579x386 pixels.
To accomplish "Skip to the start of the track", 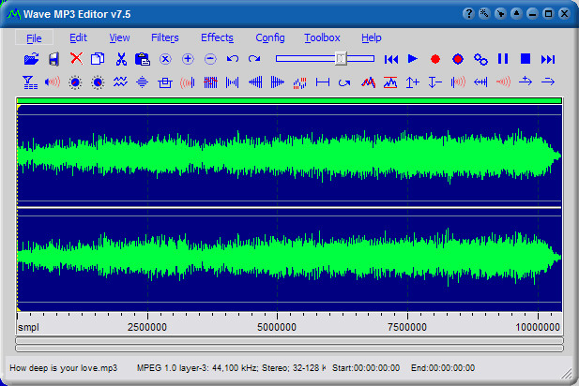I will (391, 59).
